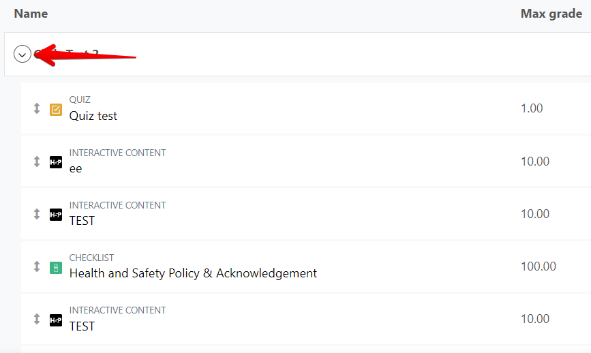Viewport: 591px width, 353px height.
Task: Click H5P icon of TEST directly below ee
Action: (x=56, y=215)
